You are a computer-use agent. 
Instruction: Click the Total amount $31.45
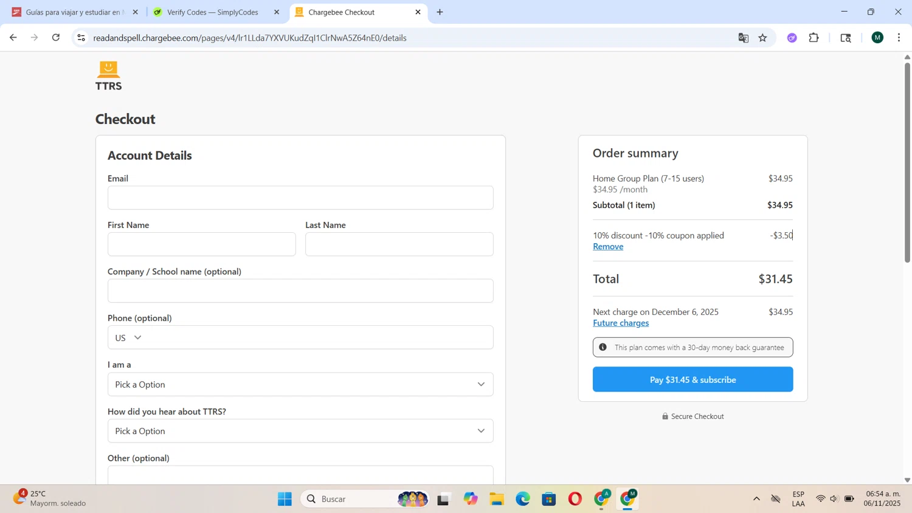coord(775,279)
